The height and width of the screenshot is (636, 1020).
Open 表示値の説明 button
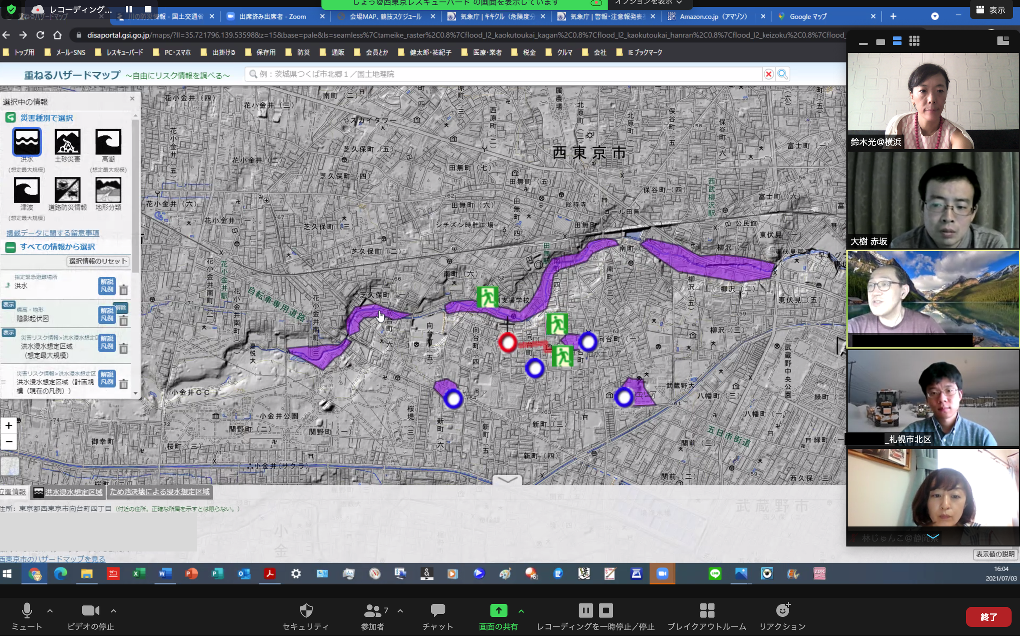pos(995,554)
